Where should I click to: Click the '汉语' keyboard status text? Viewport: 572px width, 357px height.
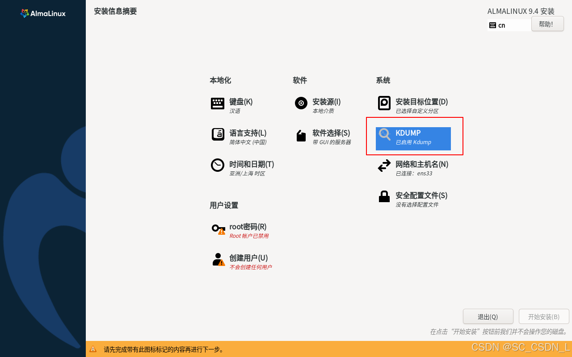[235, 111]
